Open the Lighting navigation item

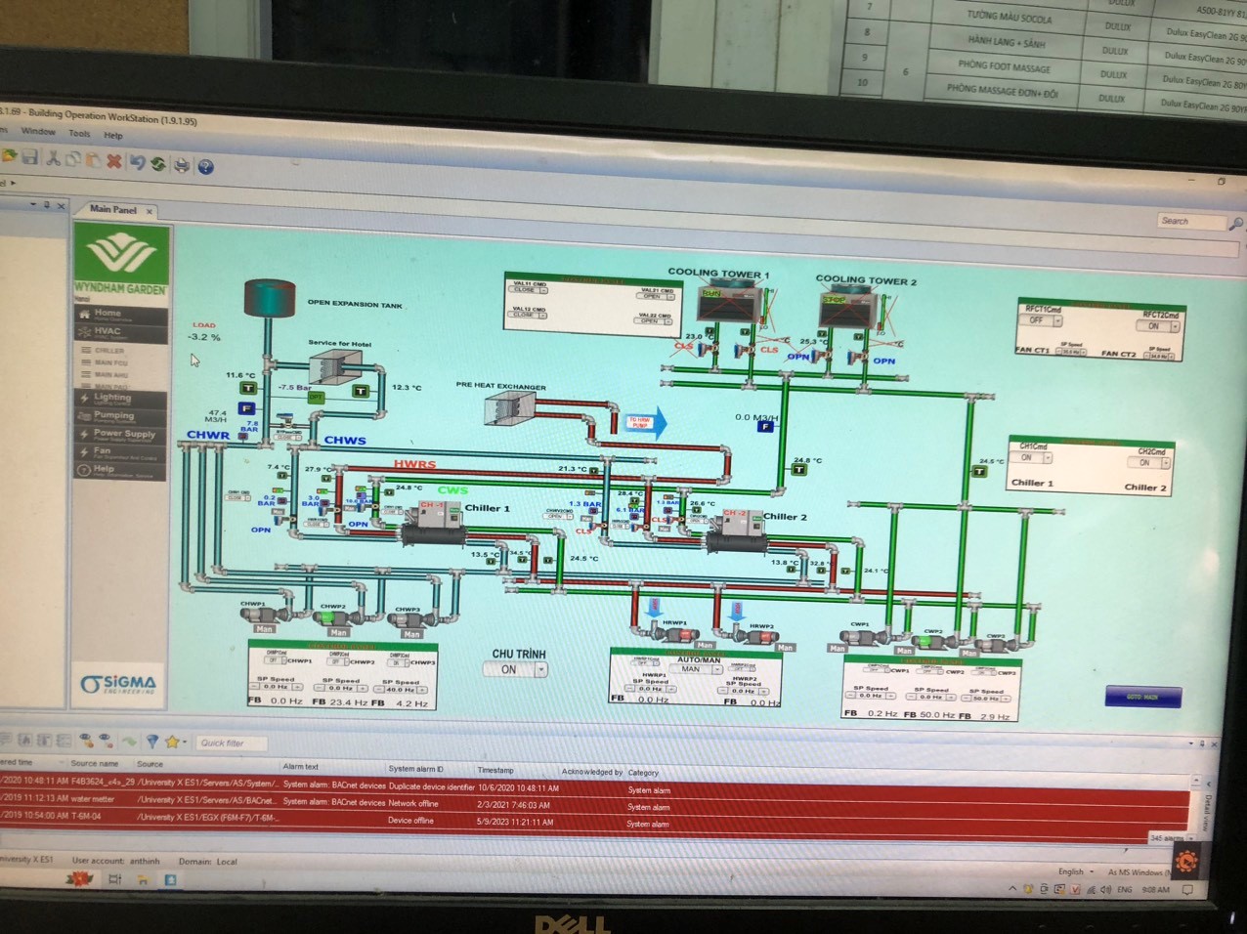[119, 399]
